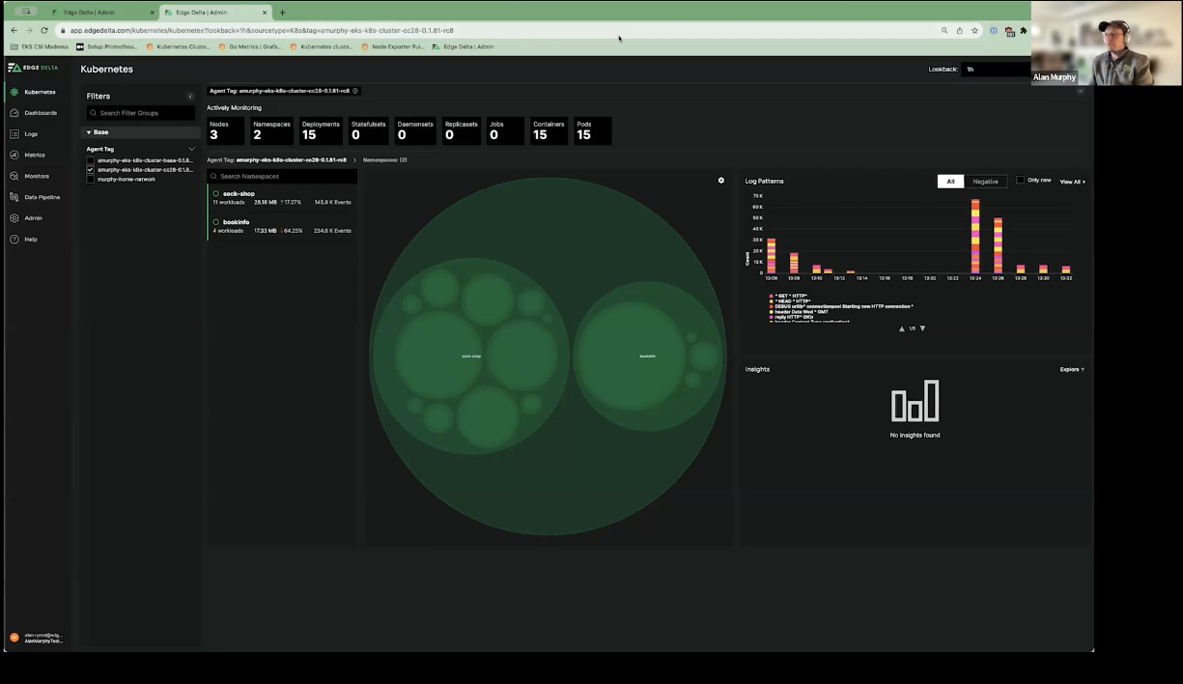Open Monitors from the left sidebar

(37, 176)
